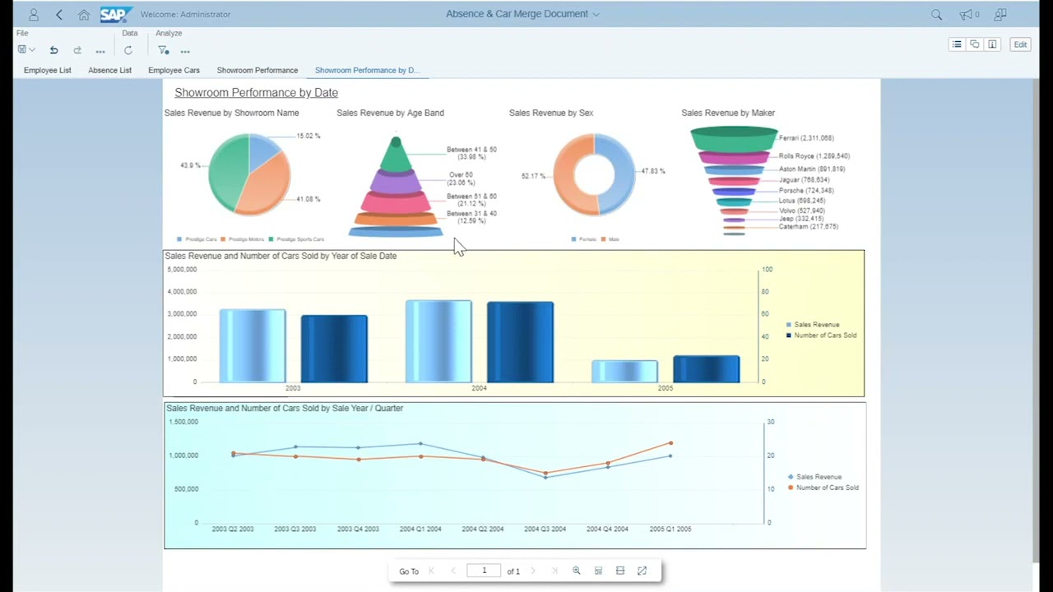Go to previous page arrow

(452, 571)
